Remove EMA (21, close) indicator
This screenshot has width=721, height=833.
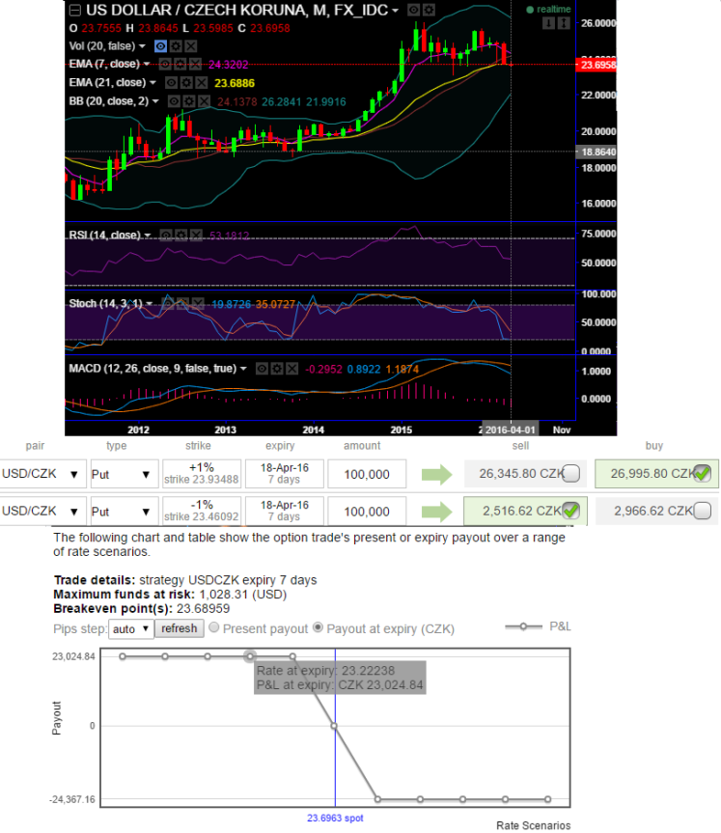click(202, 83)
